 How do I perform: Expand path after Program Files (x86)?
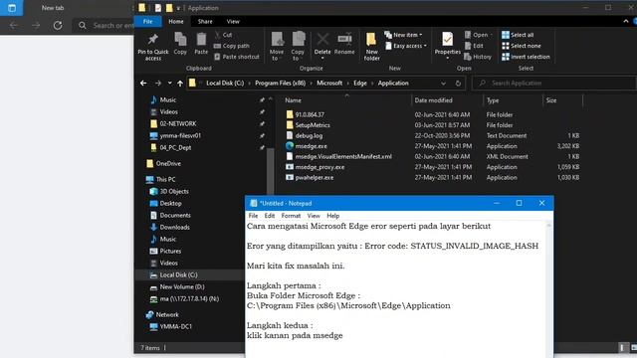coord(311,84)
